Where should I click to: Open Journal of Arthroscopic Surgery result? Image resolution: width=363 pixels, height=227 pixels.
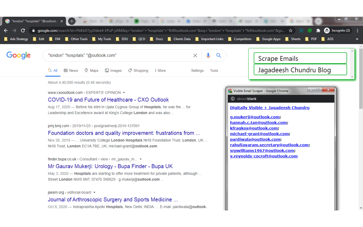(113, 199)
